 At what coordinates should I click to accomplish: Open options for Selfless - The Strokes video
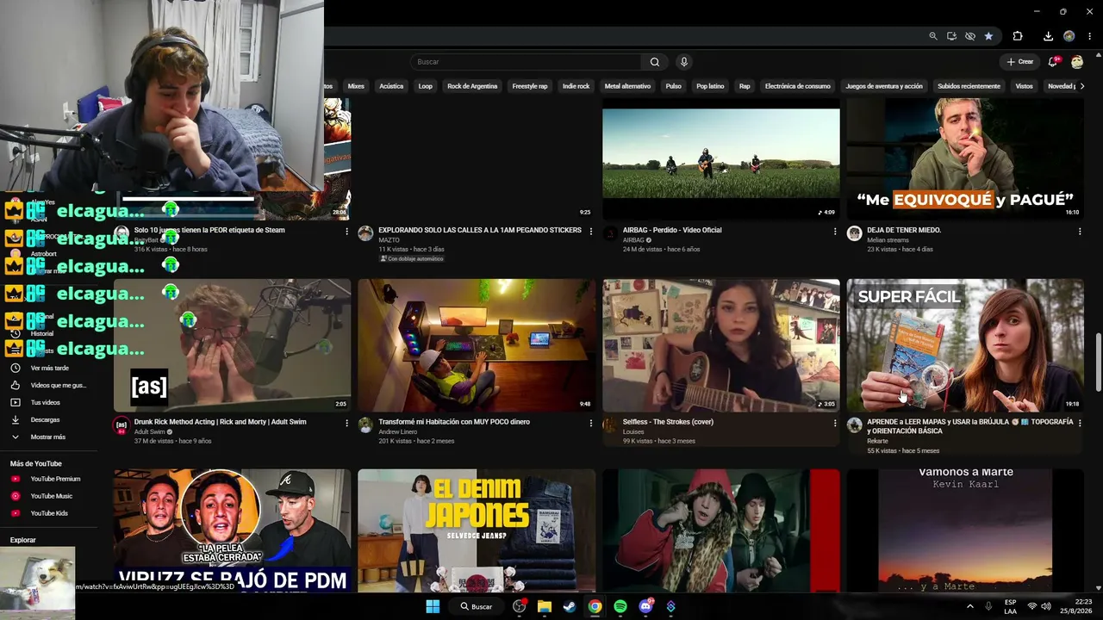coord(835,423)
